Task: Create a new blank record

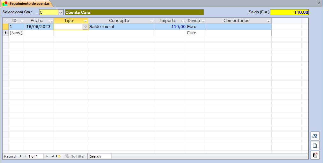Action: 58,156
